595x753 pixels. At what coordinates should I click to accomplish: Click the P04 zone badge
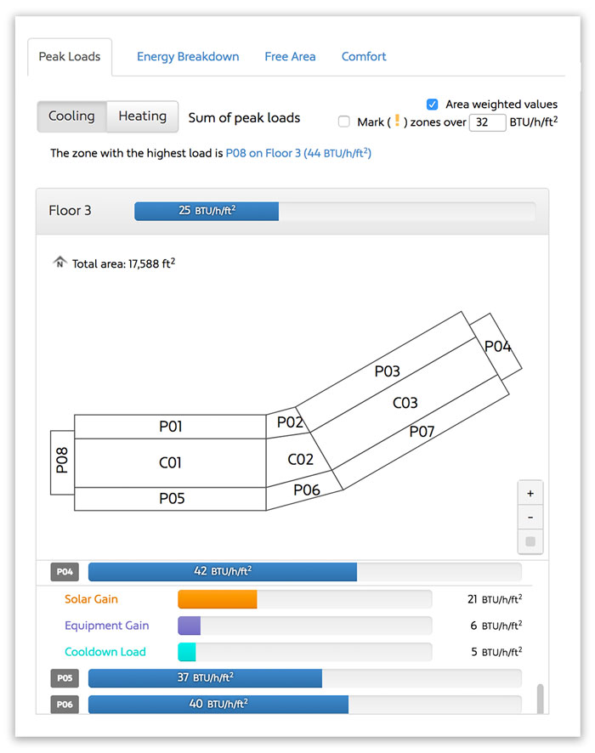click(x=65, y=572)
